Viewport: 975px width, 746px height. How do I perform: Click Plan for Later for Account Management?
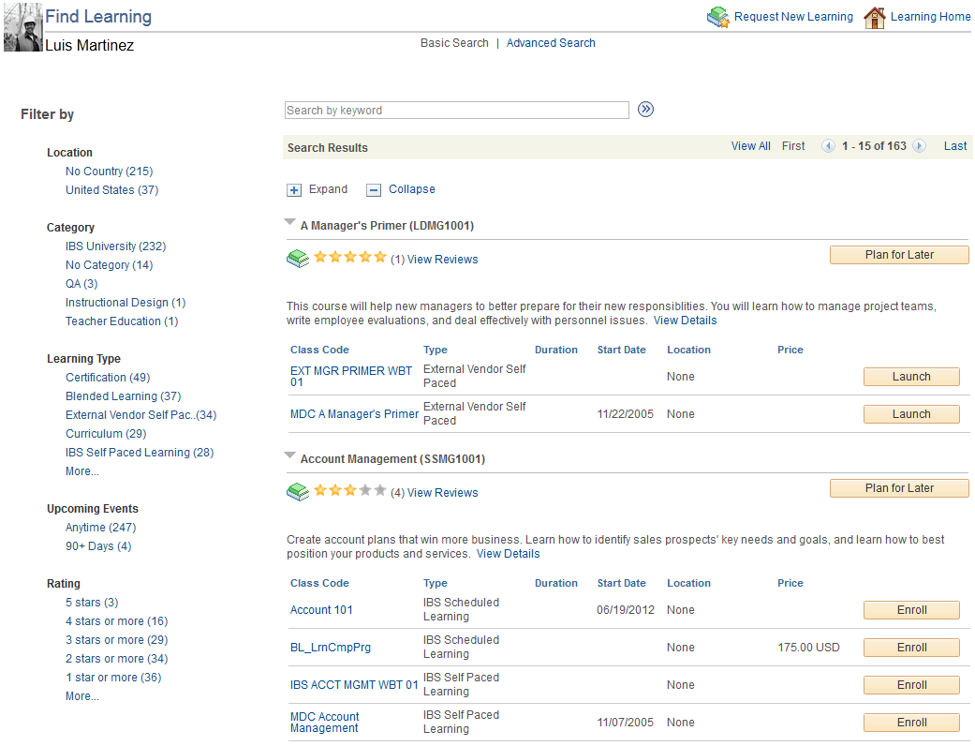tap(898, 487)
